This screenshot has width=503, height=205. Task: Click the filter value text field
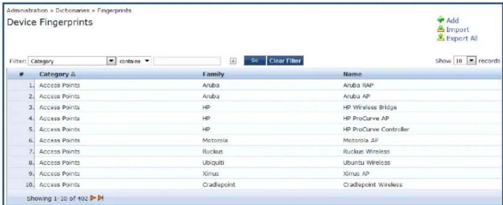pyautogui.click(x=187, y=61)
